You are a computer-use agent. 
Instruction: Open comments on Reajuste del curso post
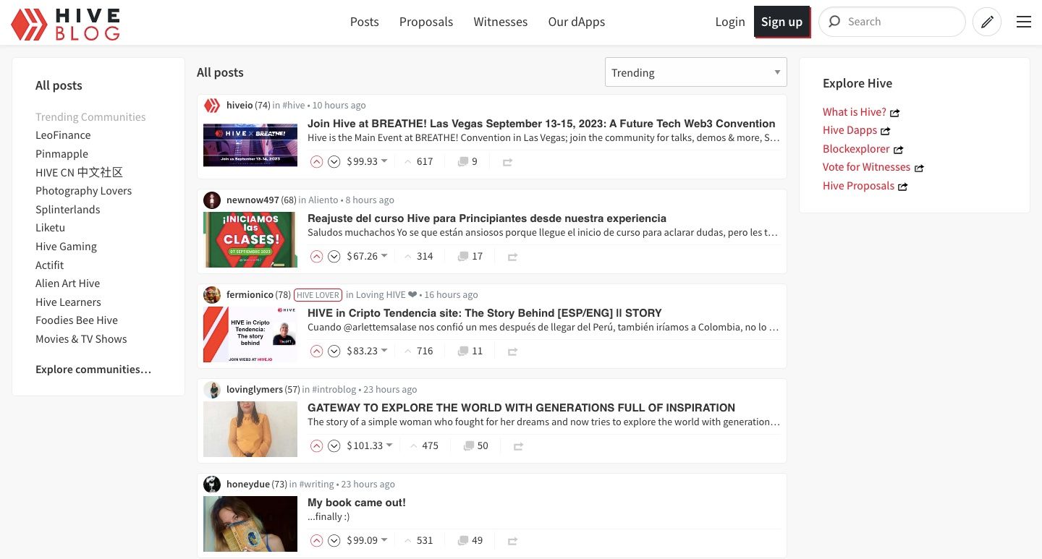470,256
